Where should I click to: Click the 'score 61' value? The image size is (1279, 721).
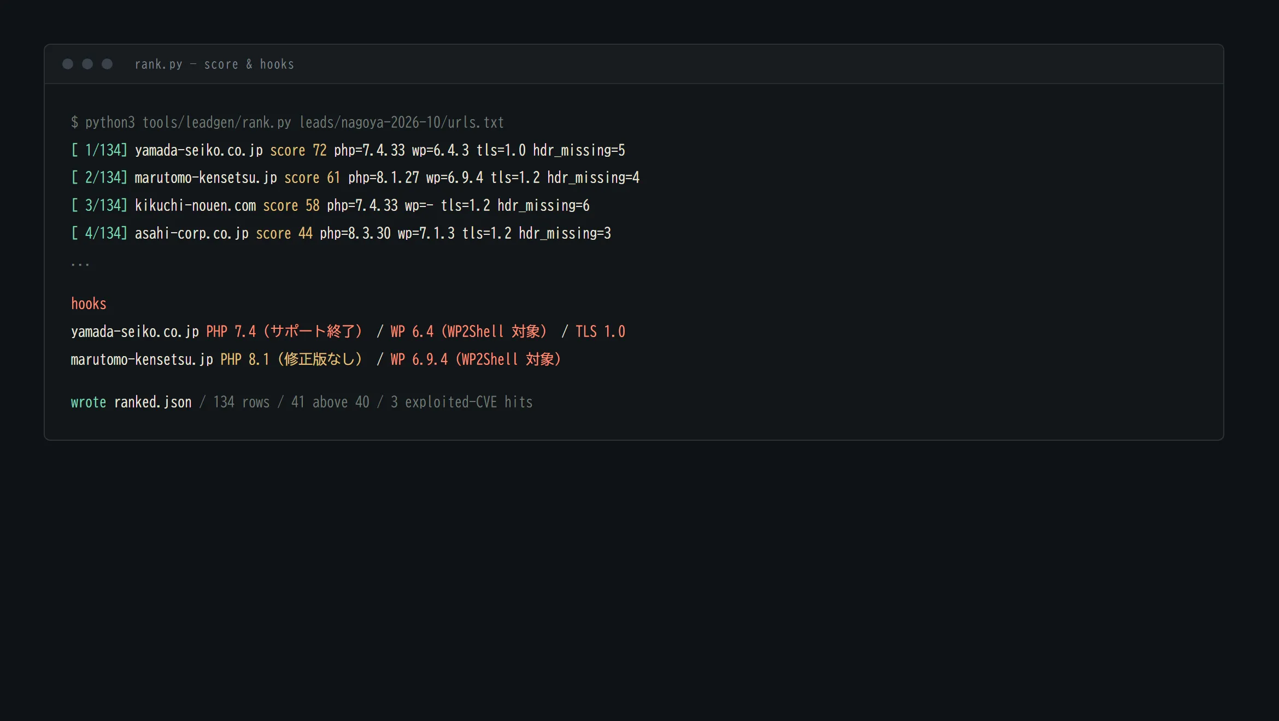coord(313,178)
